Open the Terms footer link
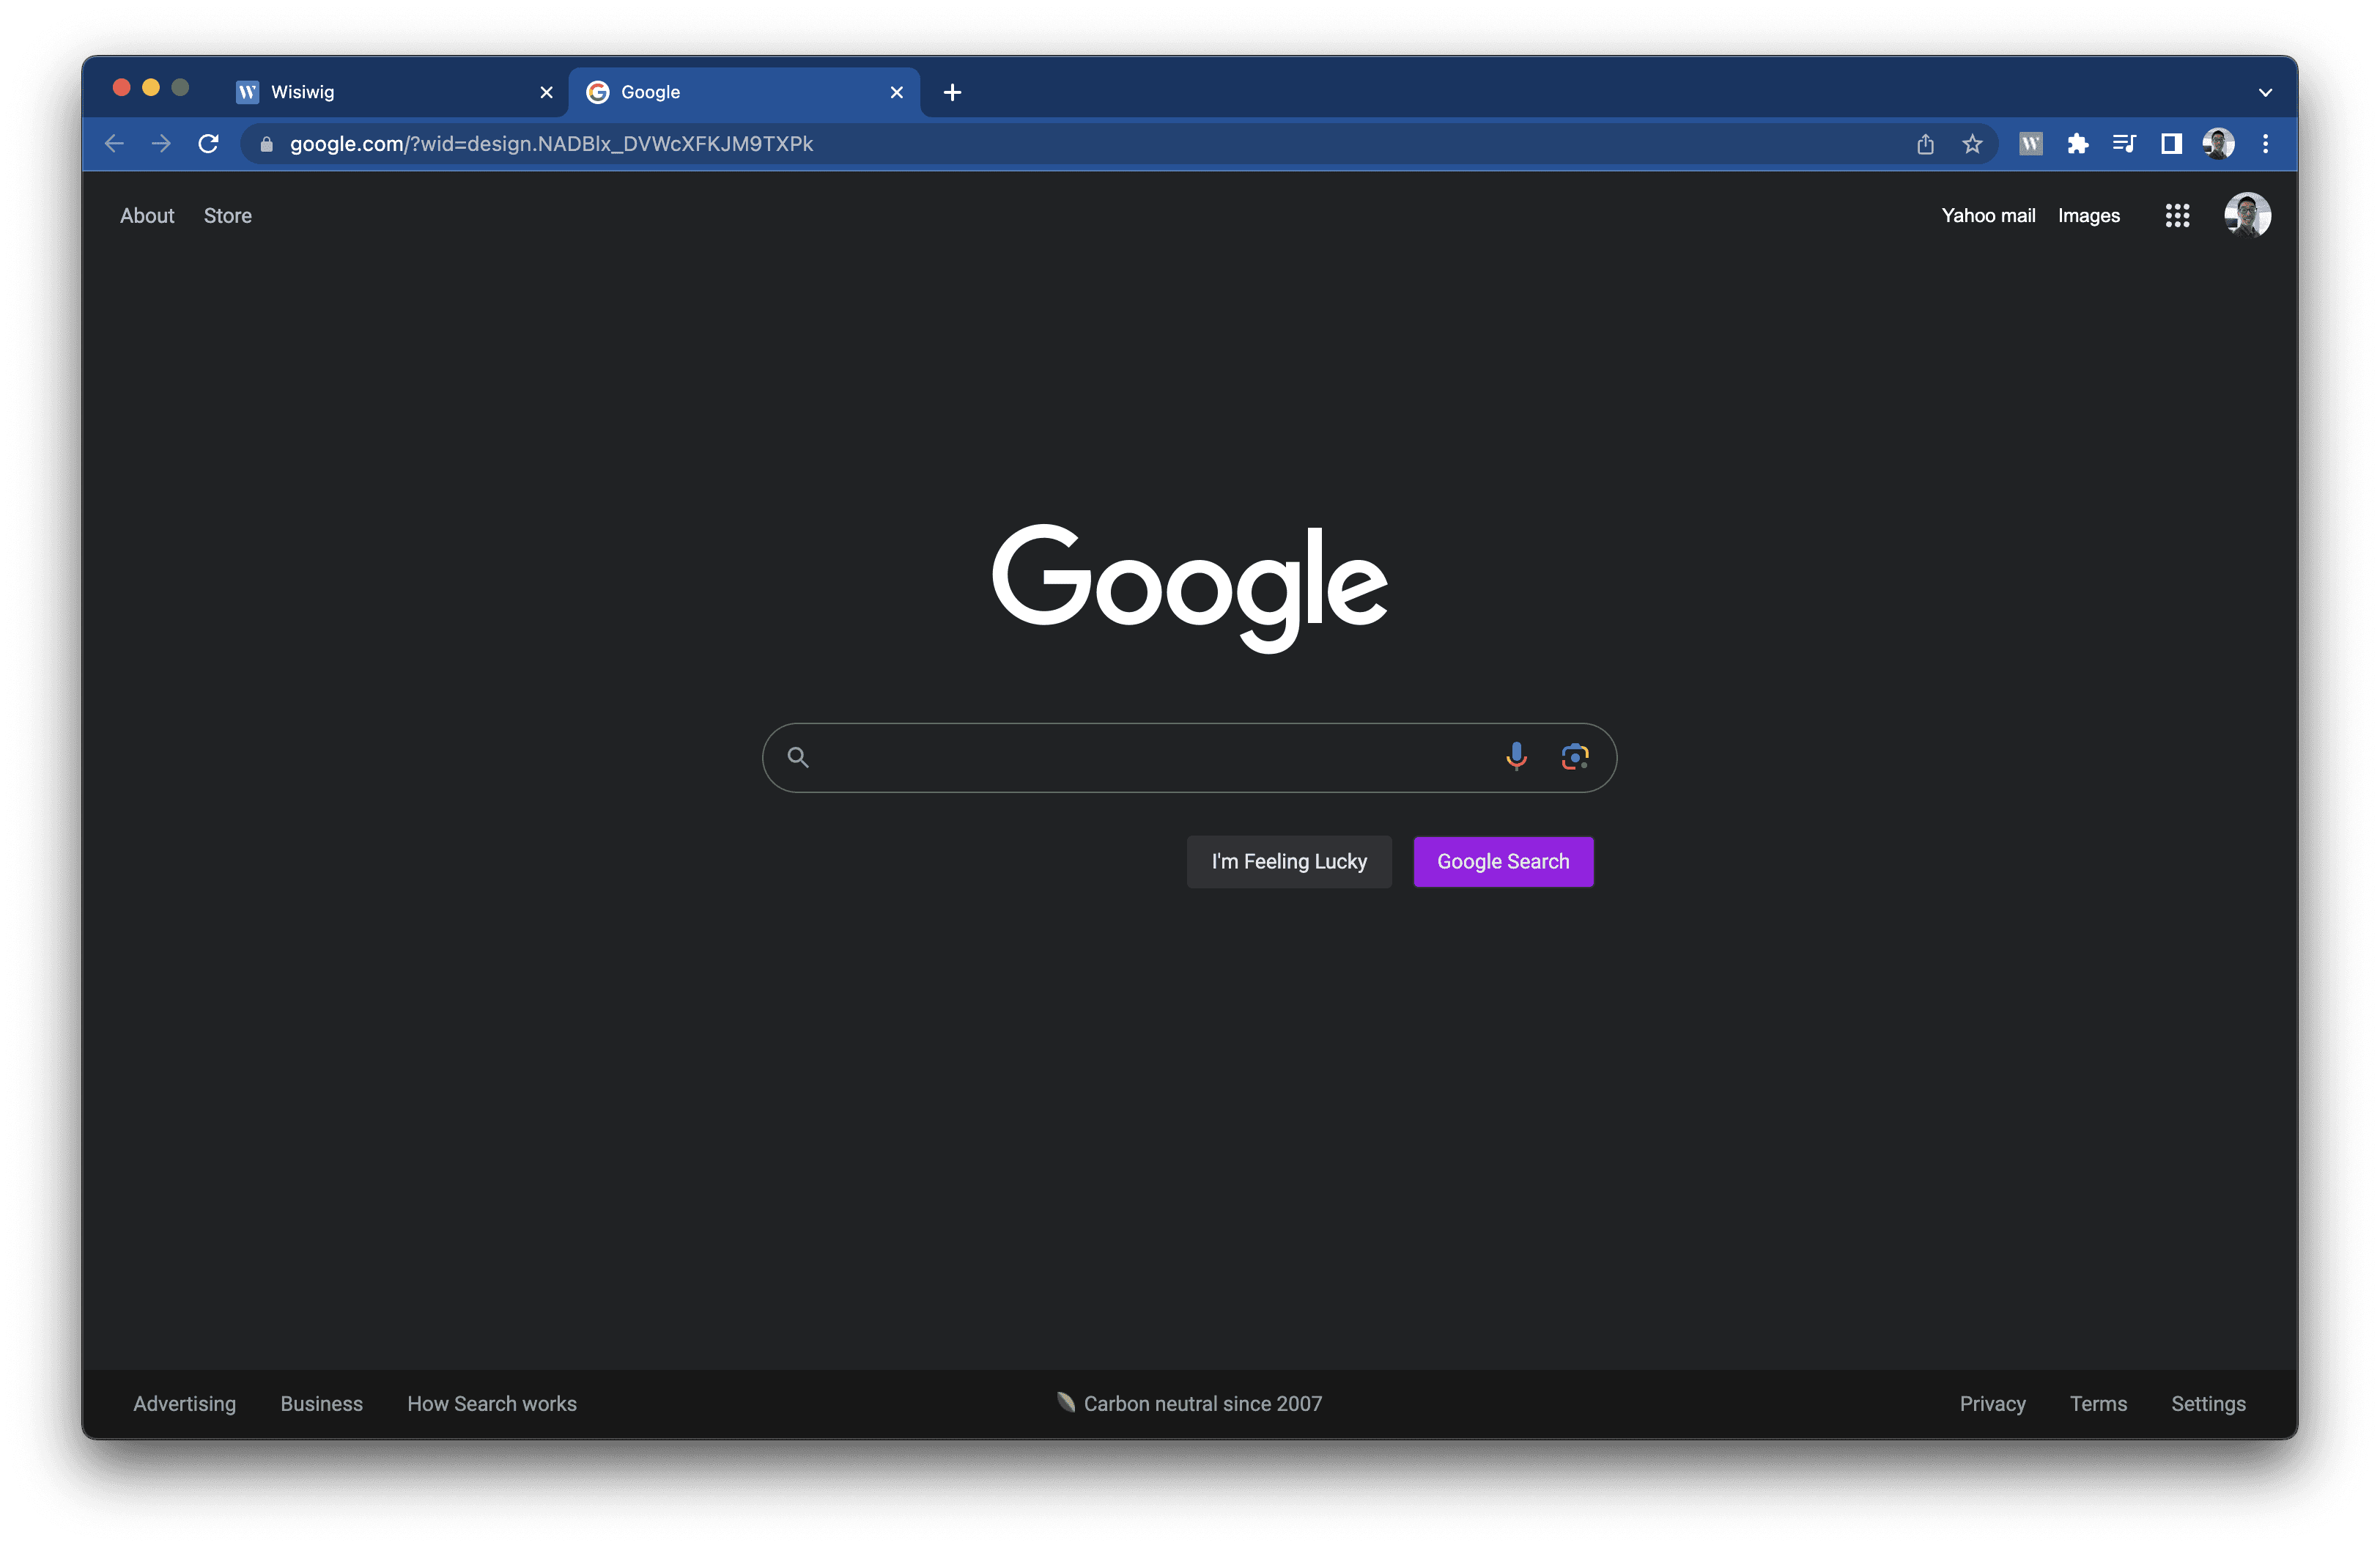The height and width of the screenshot is (1548, 2380). click(x=2098, y=1404)
